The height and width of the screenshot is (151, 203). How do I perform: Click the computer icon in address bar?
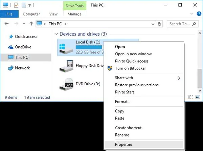39,24
